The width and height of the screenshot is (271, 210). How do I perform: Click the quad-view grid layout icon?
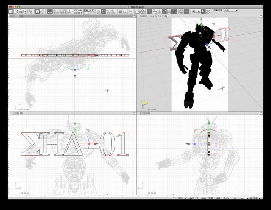(159, 11)
